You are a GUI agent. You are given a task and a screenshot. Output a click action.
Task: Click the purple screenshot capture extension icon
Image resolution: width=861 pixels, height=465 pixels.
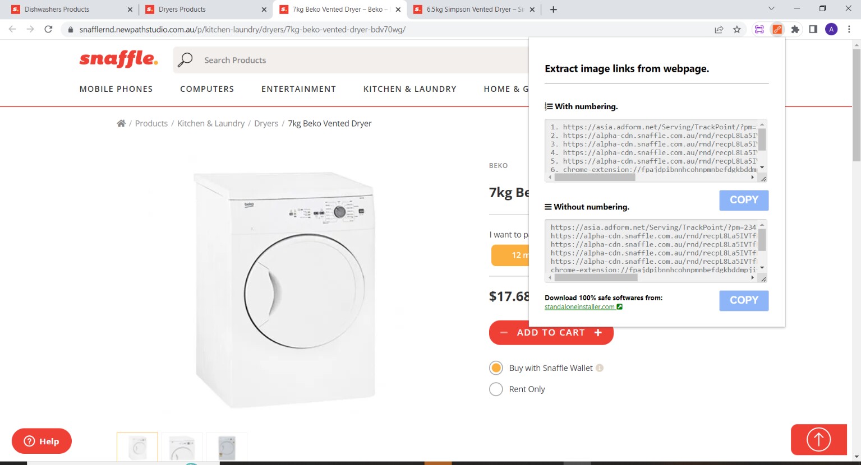tap(759, 29)
